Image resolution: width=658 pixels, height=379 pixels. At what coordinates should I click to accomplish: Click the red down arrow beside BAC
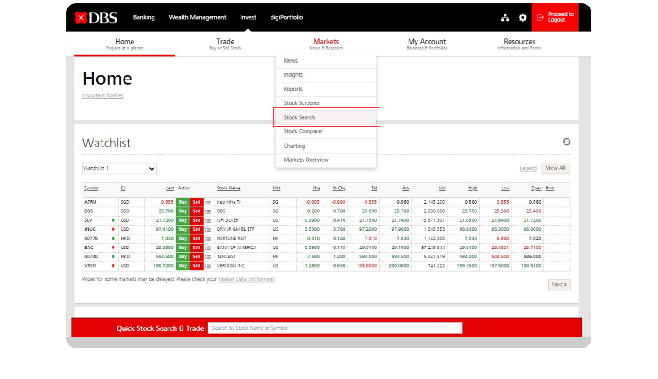pyautogui.click(x=113, y=248)
